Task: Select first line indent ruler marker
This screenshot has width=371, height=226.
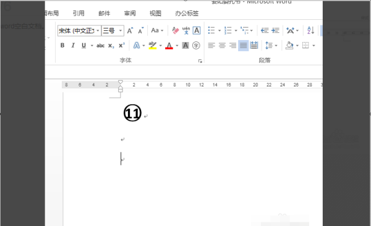Action: [121, 82]
